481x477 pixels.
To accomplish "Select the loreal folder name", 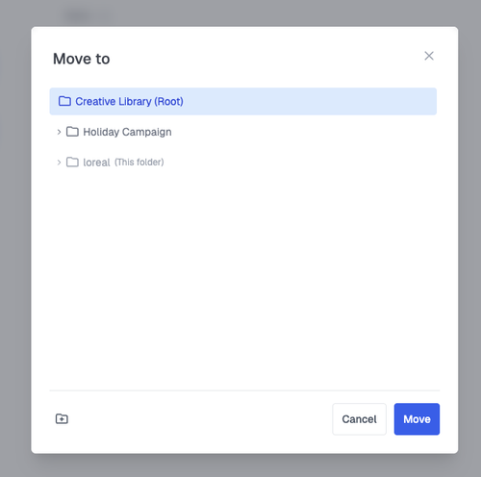I will coord(96,163).
